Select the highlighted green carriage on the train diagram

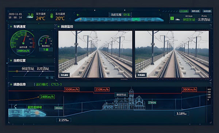click(x=136, y=19)
